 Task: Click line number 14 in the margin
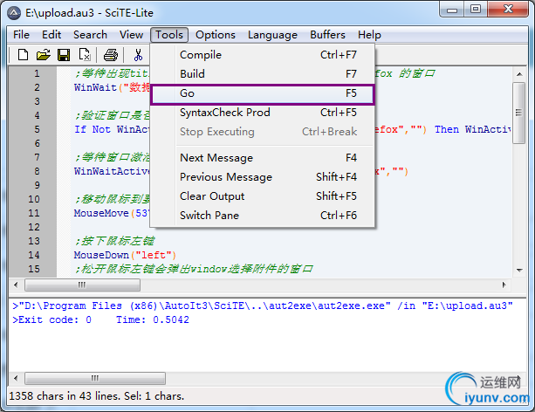(34, 255)
